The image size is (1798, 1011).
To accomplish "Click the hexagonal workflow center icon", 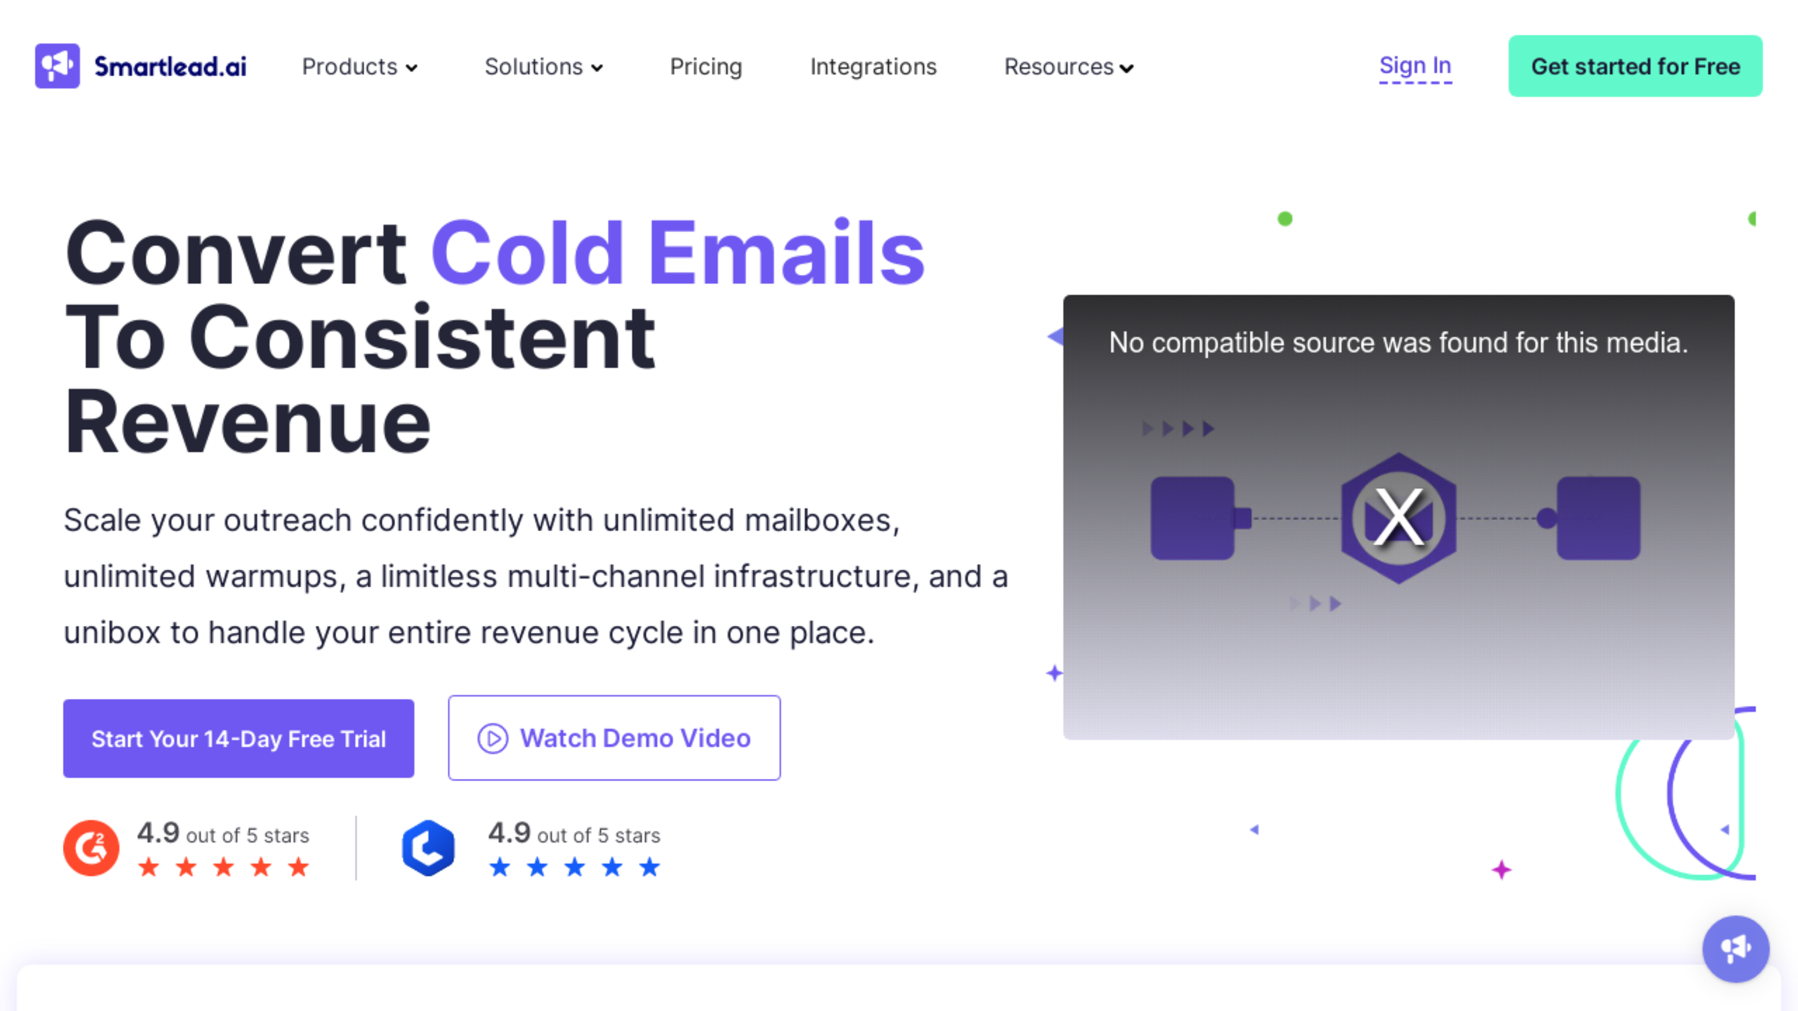I will coord(1398,516).
